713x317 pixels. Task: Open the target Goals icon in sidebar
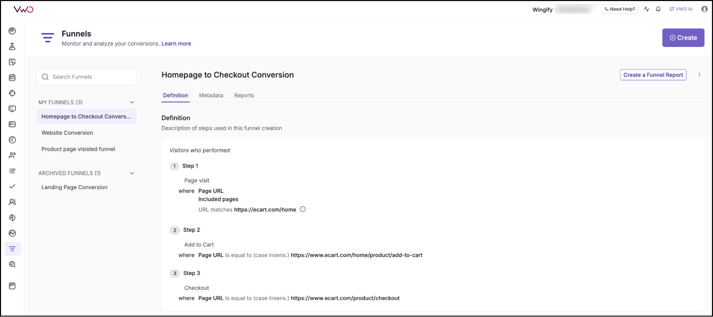tap(12, 93)
